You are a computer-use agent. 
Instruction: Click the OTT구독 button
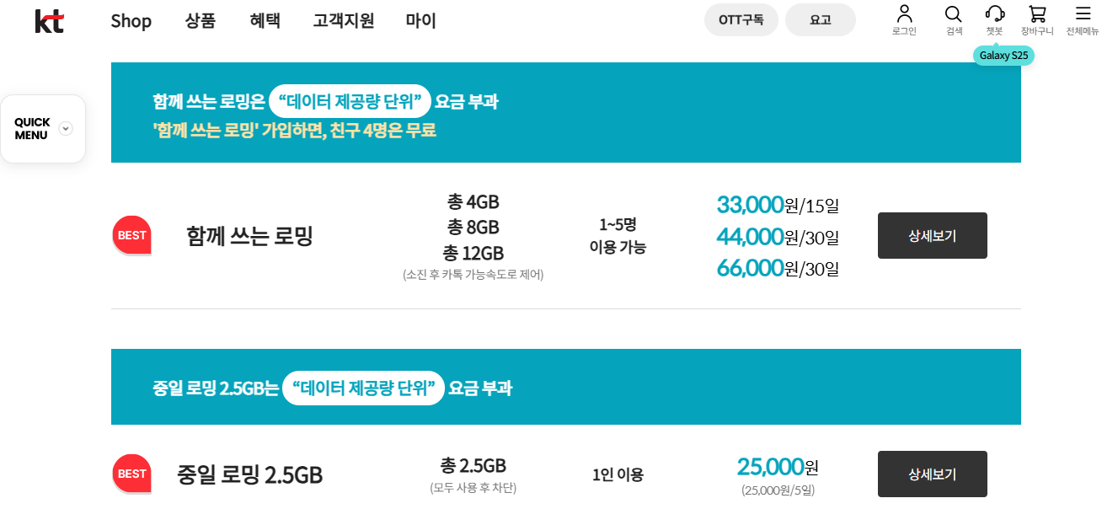pos(741,19)
